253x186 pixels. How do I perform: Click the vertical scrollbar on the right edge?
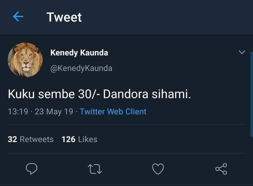pyautogui.click(x=252, y=94)
